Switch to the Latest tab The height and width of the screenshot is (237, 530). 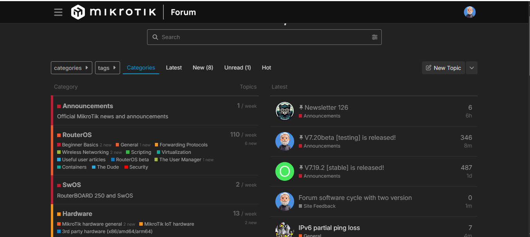(174, 68)
